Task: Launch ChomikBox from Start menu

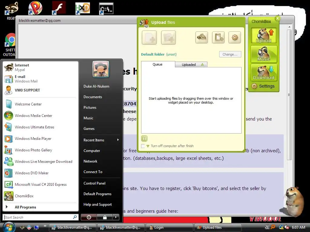Action: pyautogui.click(x=41, y=196)
